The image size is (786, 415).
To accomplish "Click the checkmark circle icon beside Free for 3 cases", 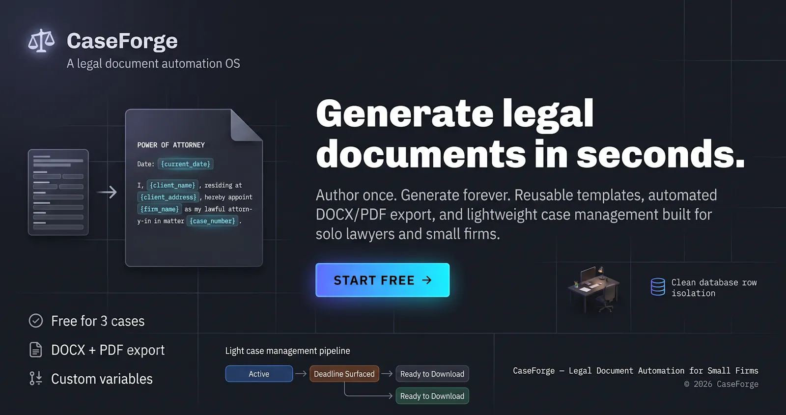I will (x=36, y=321).
